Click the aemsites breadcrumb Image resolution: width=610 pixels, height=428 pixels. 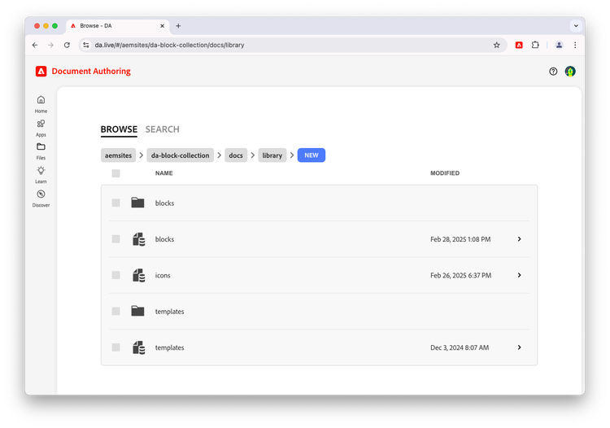tap(118, 155)
